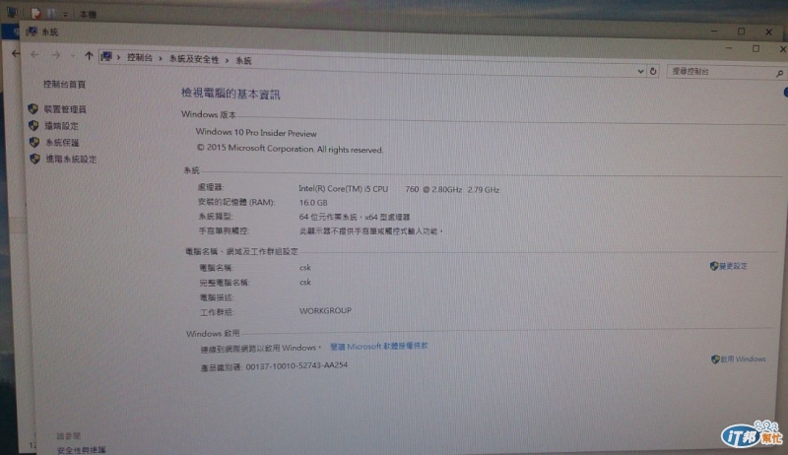
Task: Click WORKGROUP workgroup value
Action: pyautogui.click(x=326, y=311)
